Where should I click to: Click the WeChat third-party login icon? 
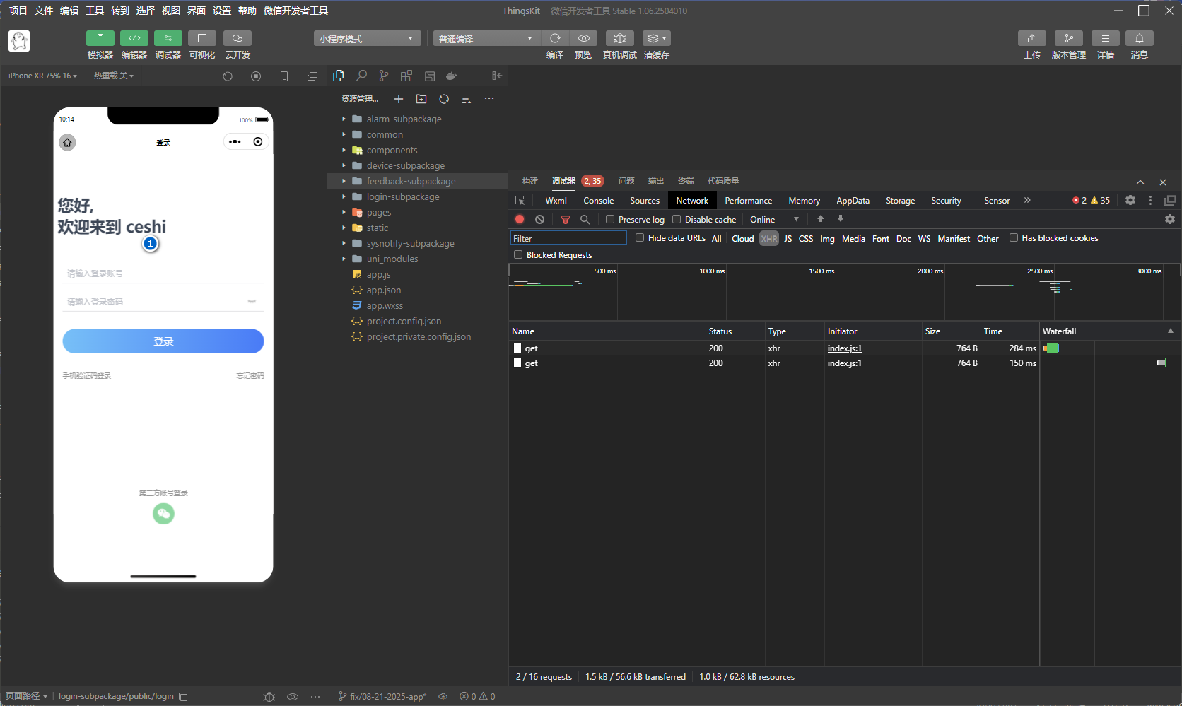pyautogui.click(x=163, y=514)
